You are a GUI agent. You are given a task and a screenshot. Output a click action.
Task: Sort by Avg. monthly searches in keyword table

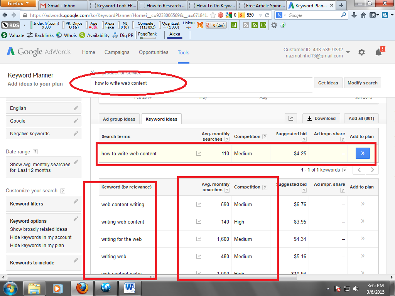(x=215, y=187)
